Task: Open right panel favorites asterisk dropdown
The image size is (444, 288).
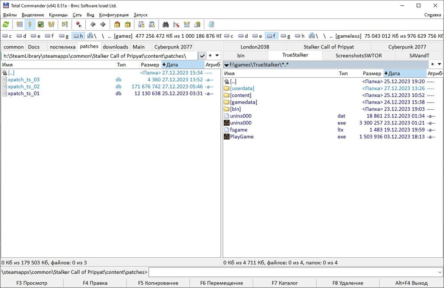Action: [x=432, y=64]
